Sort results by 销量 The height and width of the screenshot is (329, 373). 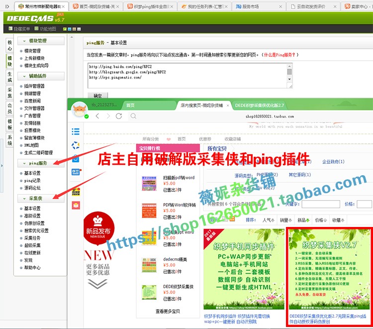point(285,220)
